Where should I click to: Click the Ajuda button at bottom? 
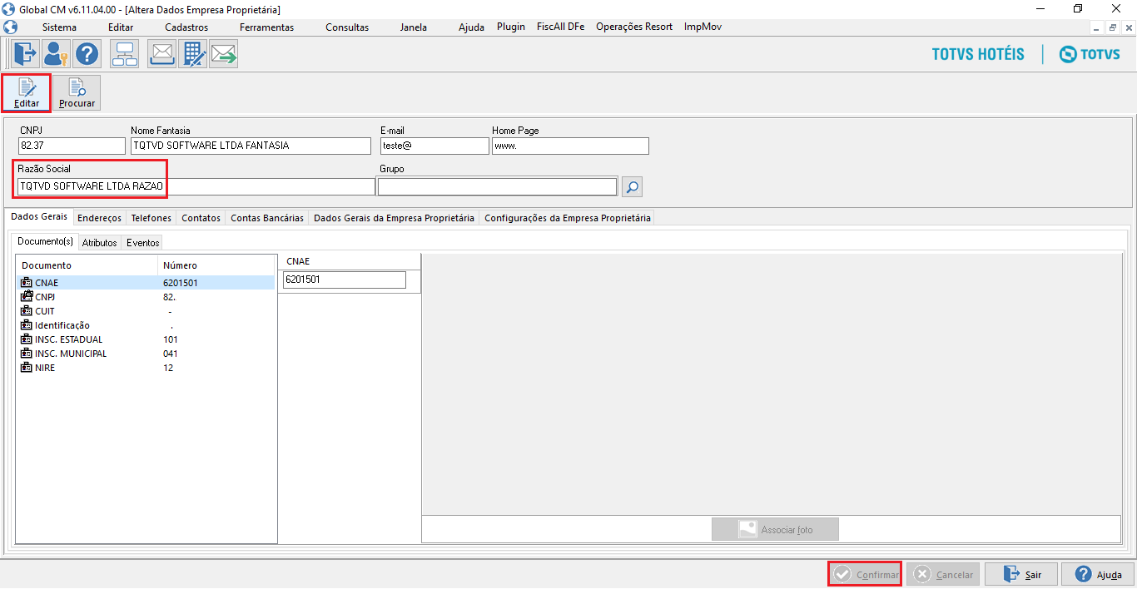(x=1098, y=574)
